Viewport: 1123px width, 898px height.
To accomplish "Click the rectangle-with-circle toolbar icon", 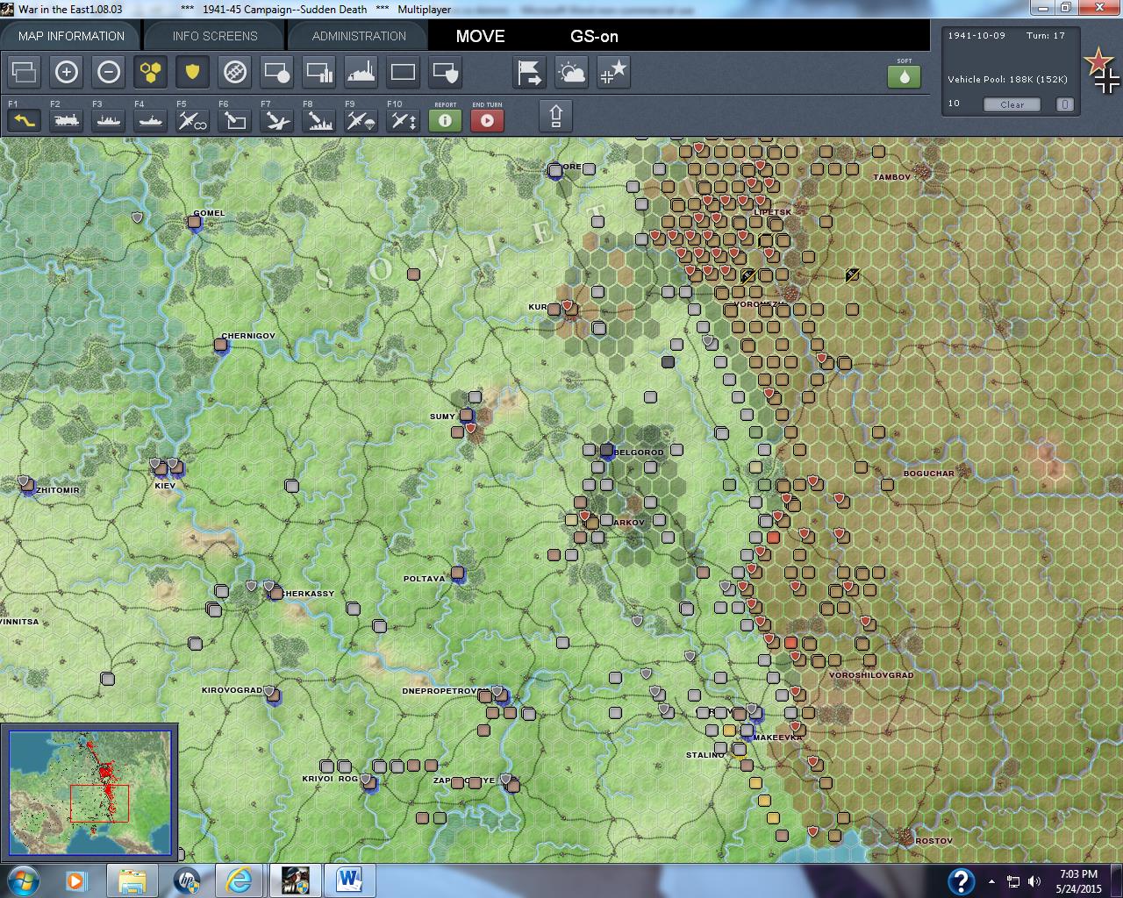I will 276,72.
